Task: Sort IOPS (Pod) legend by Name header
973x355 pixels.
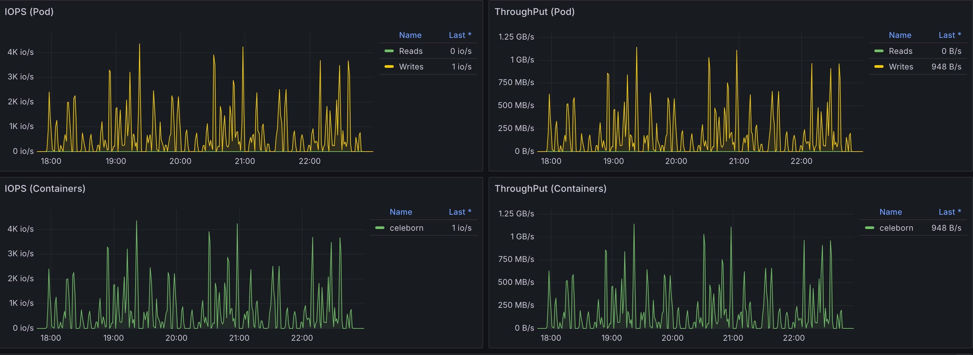Action: point(410,35)
